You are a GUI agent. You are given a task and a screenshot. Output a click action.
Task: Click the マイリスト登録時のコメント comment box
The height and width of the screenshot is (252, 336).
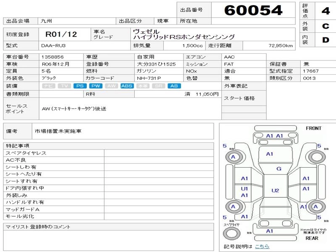coord(108,240)
